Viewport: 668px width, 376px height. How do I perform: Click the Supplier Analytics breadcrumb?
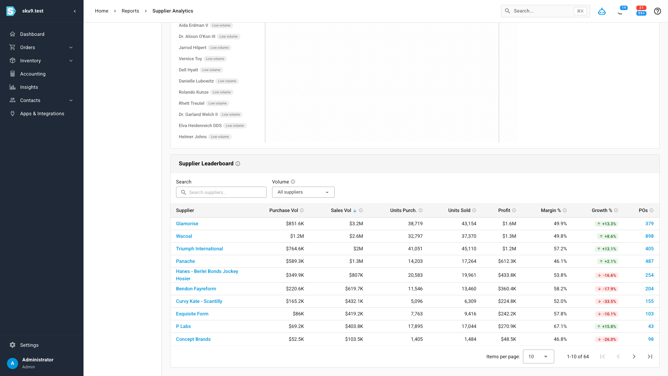[x=173, y=11]
